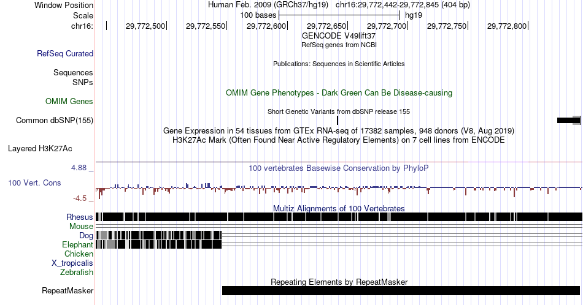Click the Zebrafish alignment row label
This screenshot has height=305, width=583.
[77, 272]
